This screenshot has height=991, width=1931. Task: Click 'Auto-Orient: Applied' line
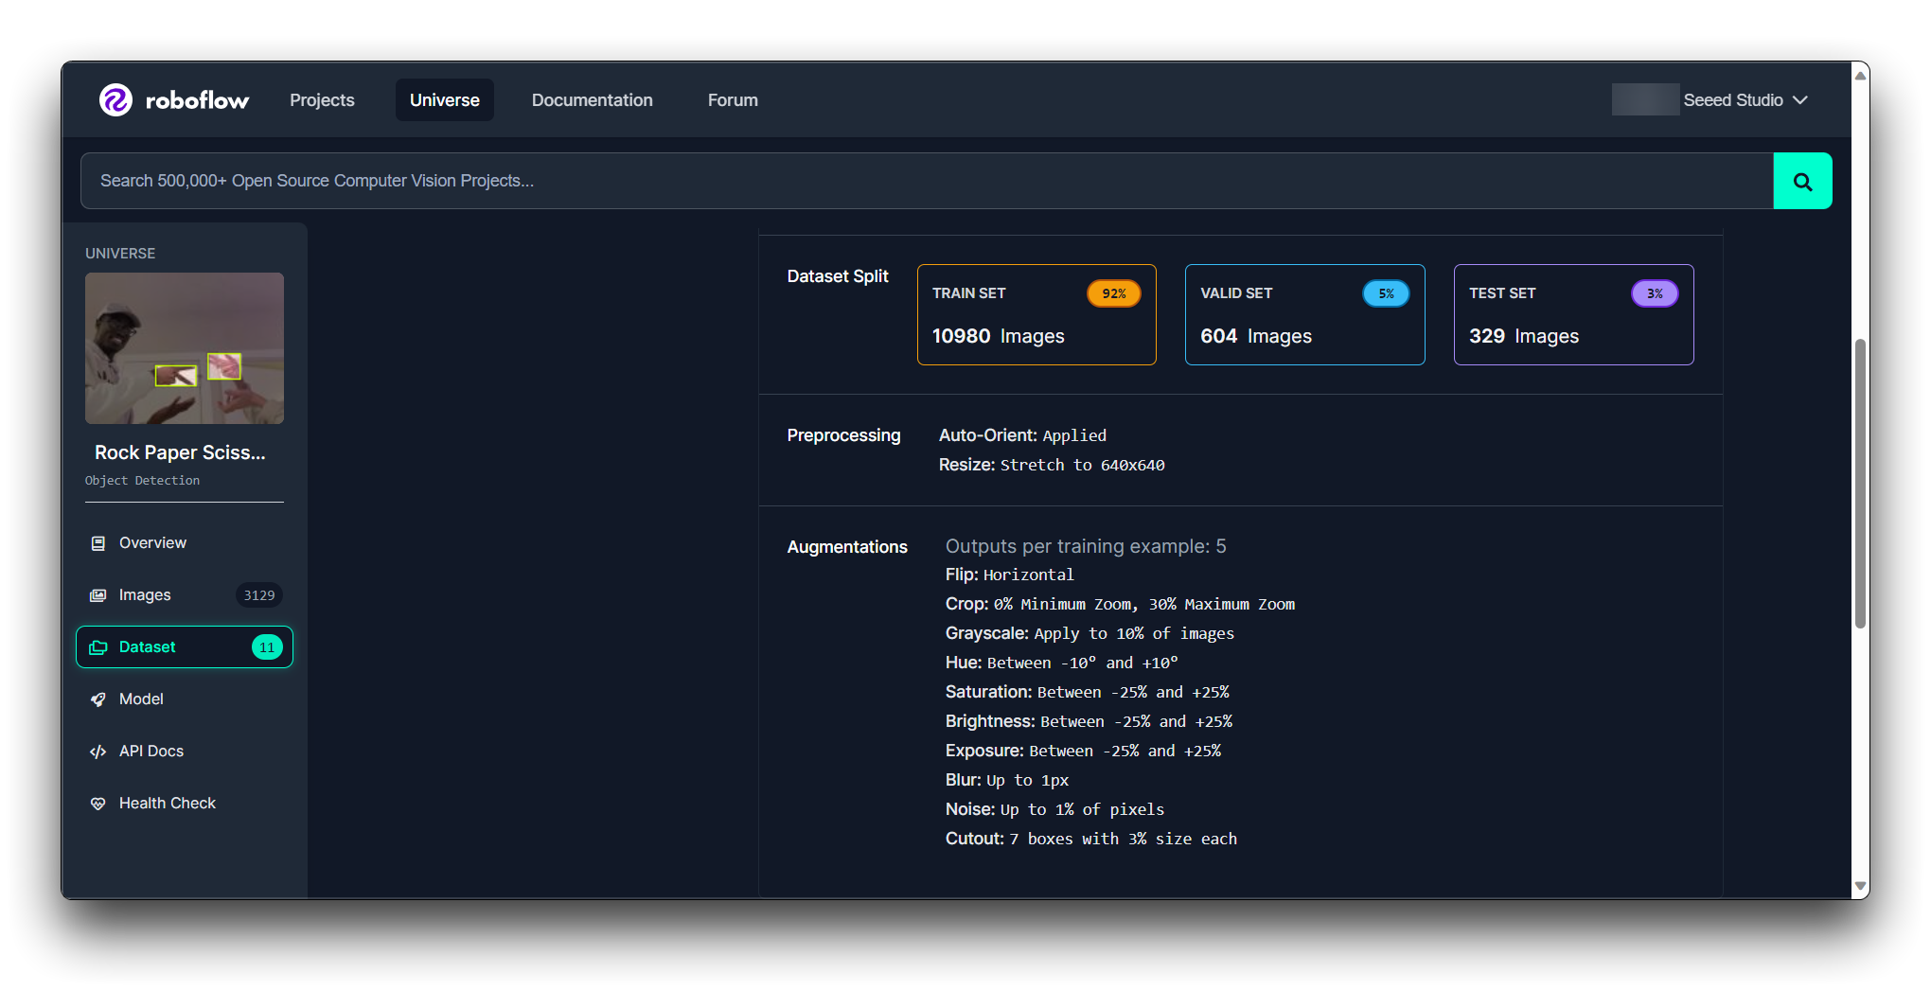coord(1022,435)
